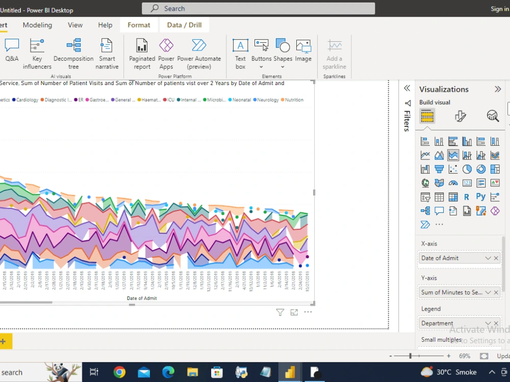Open the Format visual brush tab
This screenshot has height=382, width=510.
click(460, 116)
